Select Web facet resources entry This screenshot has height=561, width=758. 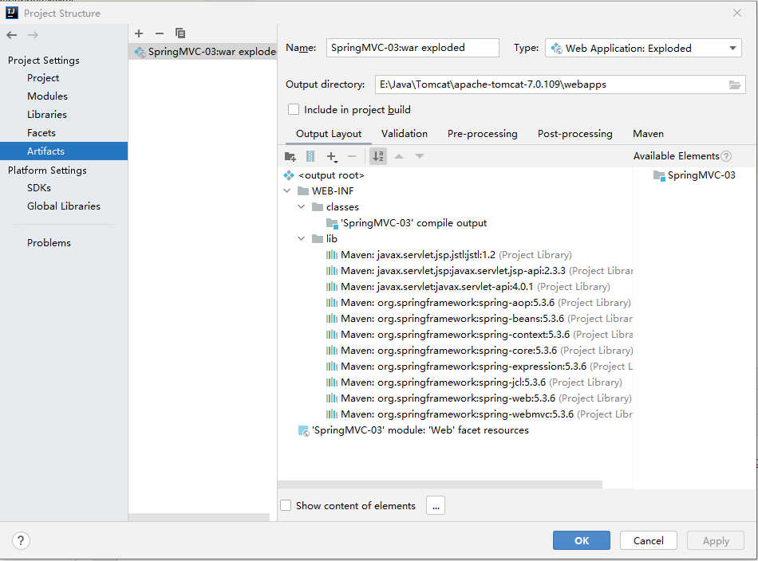point(414,430)
